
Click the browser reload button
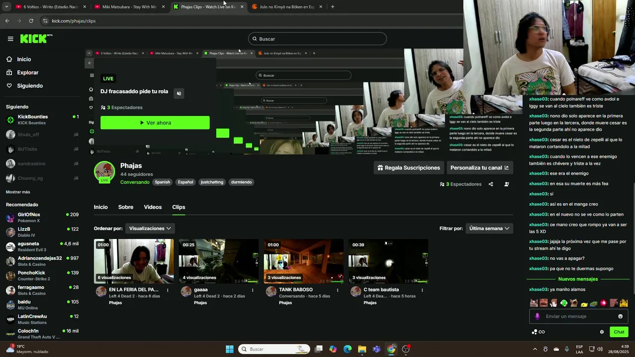[31, 21]
